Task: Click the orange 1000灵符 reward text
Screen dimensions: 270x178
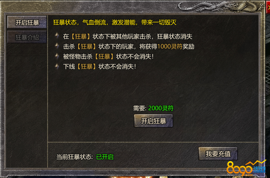Action: point(170,47)
